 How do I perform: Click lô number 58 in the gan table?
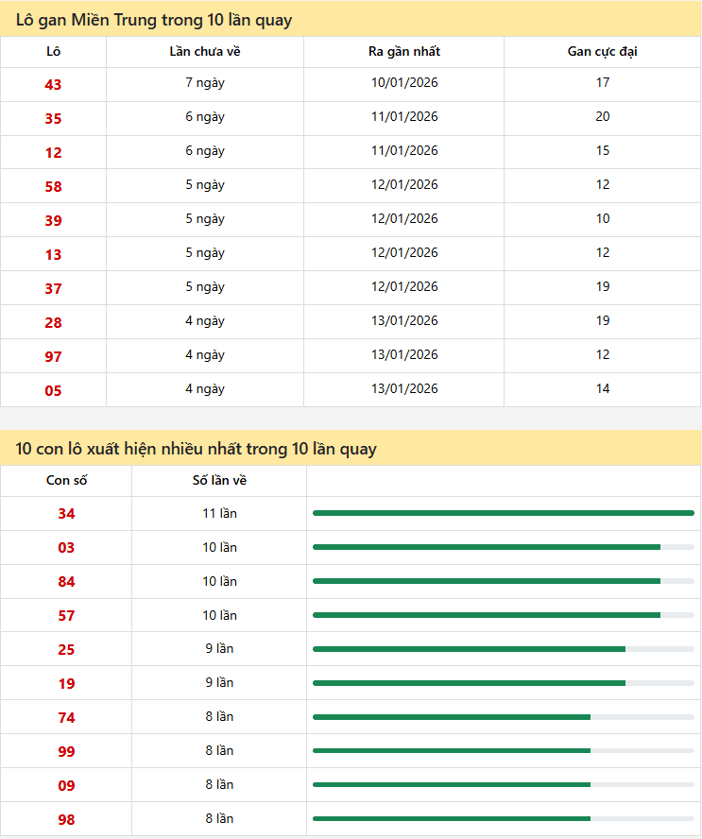tap(53, 187)
